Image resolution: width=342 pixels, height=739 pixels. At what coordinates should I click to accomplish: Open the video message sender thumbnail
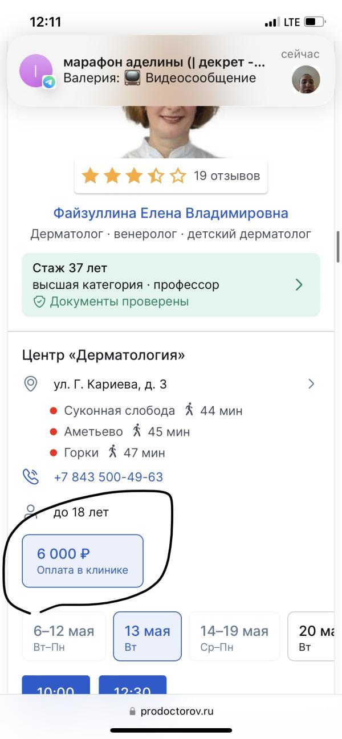(x=306, y=79)
